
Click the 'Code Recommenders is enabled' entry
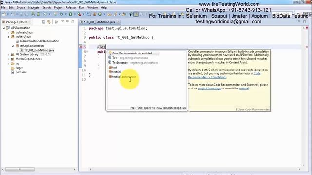click(x=147, y=53)
